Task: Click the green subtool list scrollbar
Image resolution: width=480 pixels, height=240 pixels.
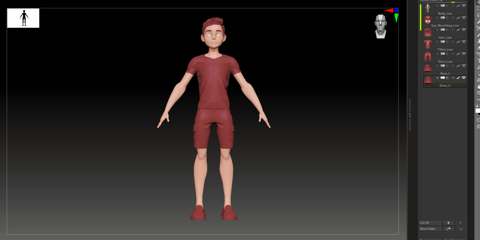Action: tap(421, 17)
